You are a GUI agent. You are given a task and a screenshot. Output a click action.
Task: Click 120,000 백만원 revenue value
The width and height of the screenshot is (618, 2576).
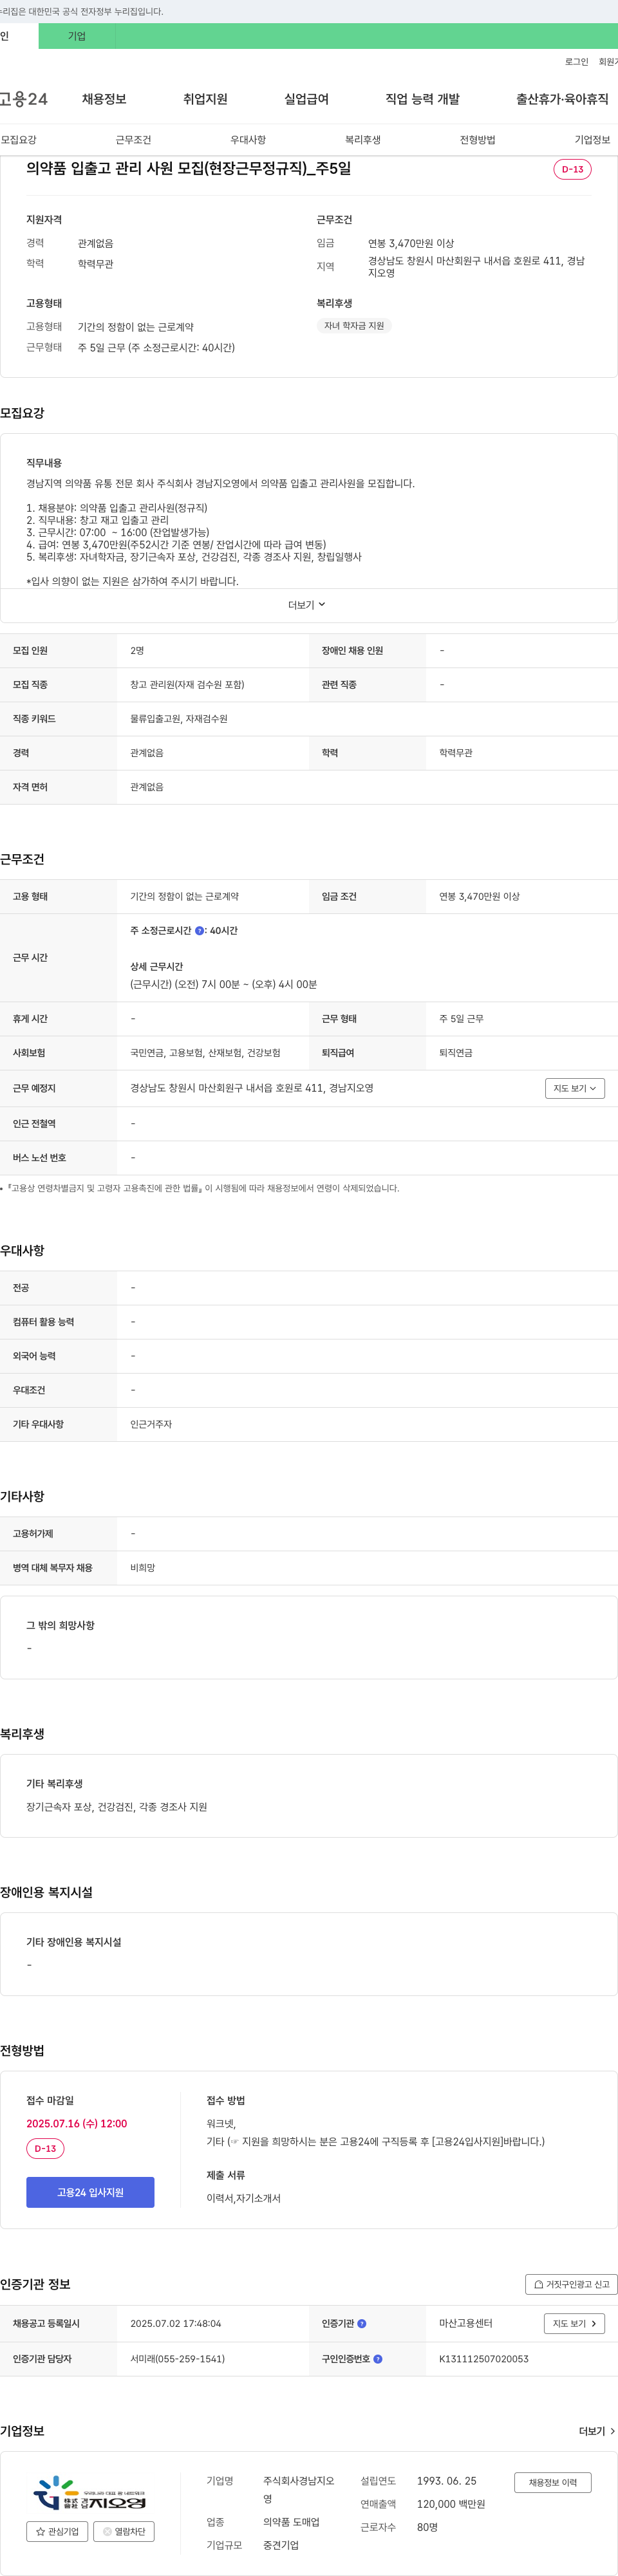tap(451, 2504)
